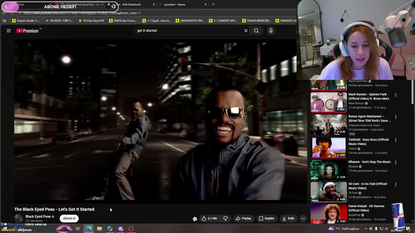Click the MuzikPlay channel name
This screenshot has height=233, width=415.
354,215
